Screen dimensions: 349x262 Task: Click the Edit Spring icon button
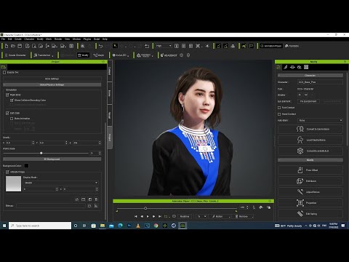(x=310, y=214)
